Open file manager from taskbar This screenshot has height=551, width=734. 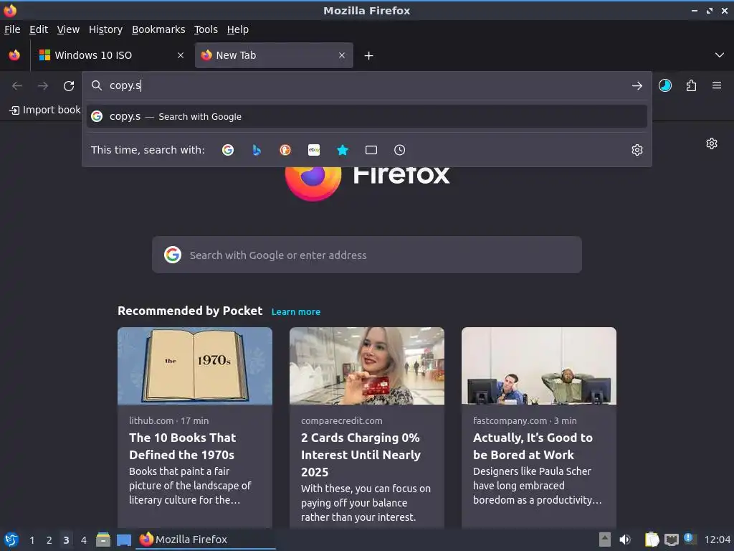(x=103, y=540)
